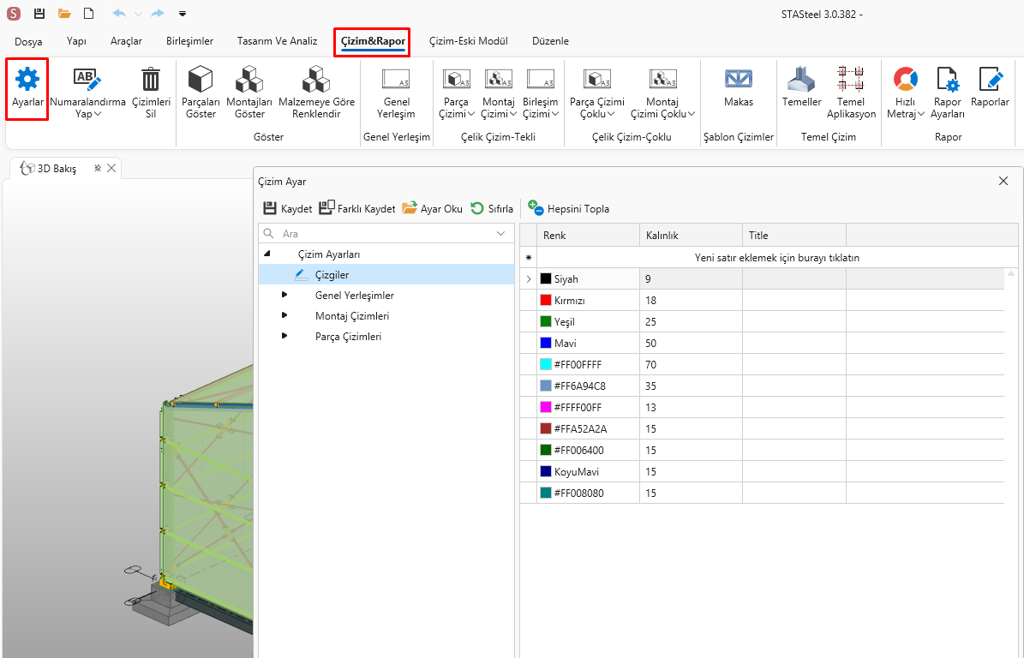The height and width of the screenshot is (658, 1024).
Task: Expand the Montaj Çizimleri tree node
Action: 284,315
